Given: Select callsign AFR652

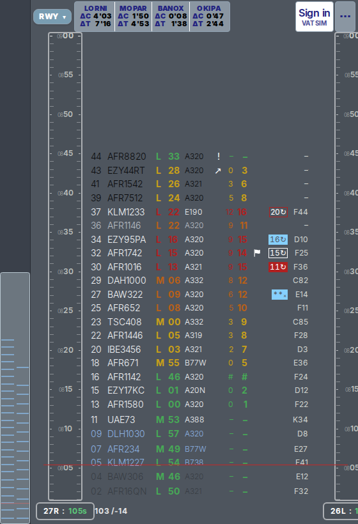Looking at the screenshot, I should 123,307.
